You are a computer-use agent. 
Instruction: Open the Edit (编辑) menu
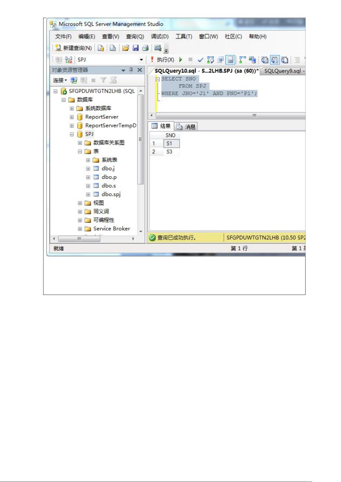pyautogui.click(x=87, y=37)
